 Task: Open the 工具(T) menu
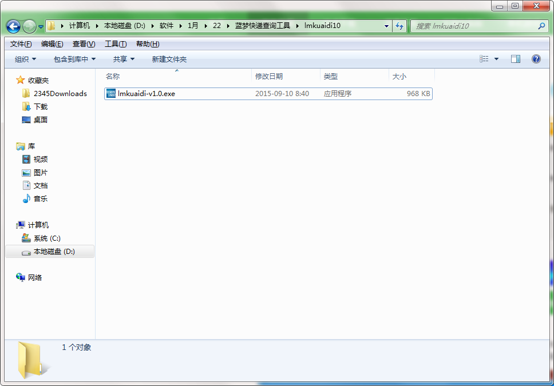tap(115, 44)
